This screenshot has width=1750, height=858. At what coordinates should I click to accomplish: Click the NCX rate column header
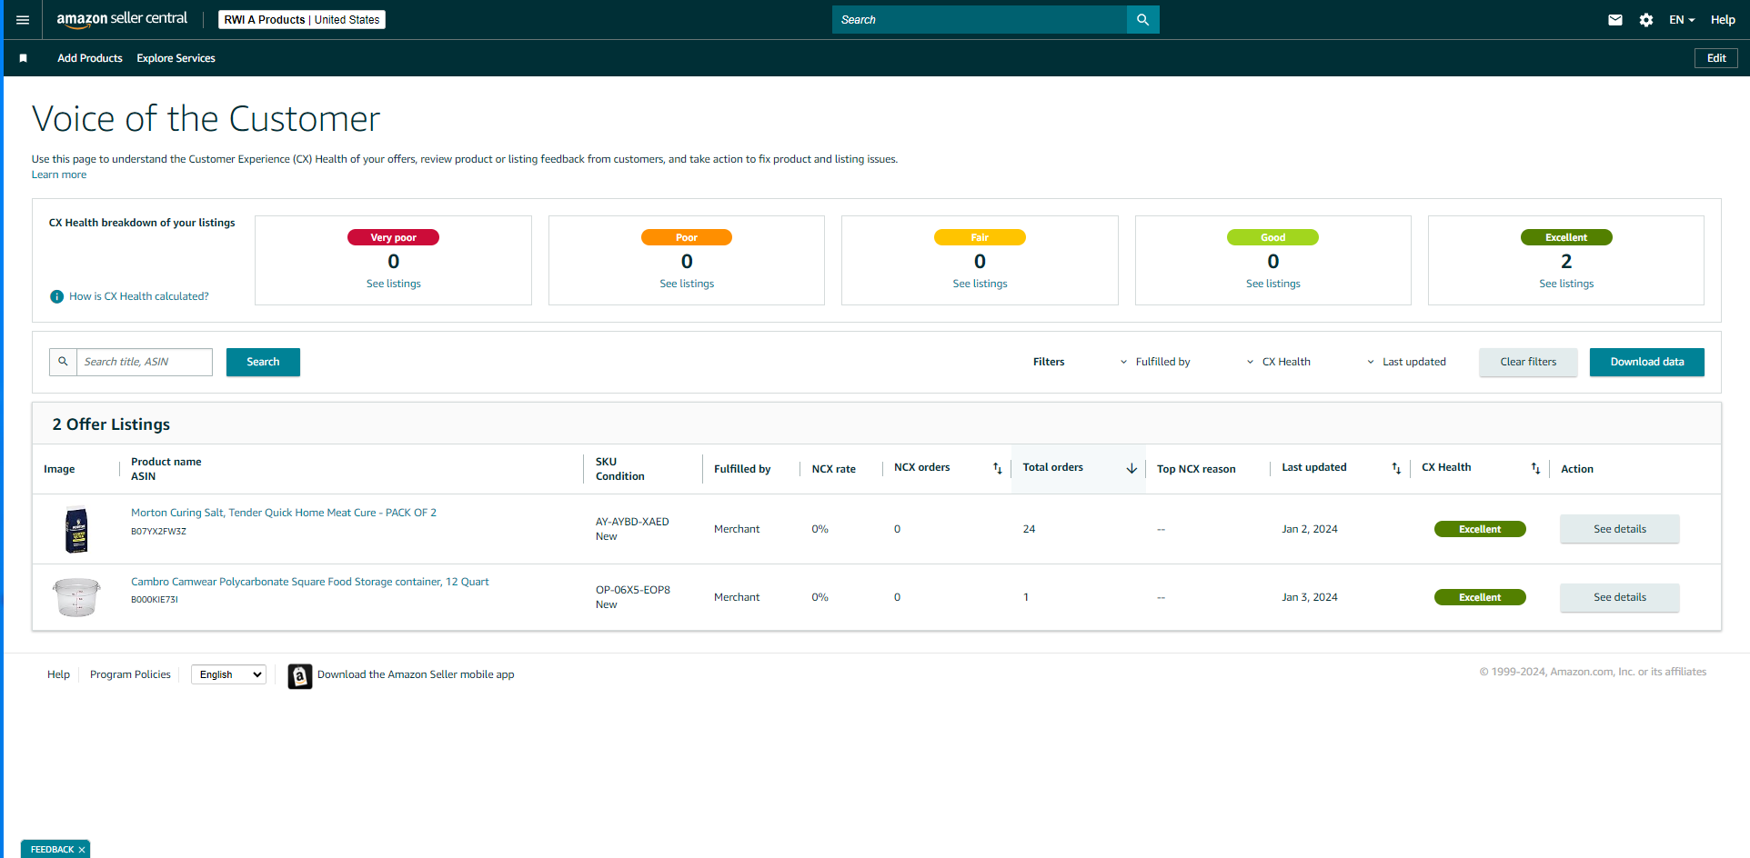[x=834, y=469]
